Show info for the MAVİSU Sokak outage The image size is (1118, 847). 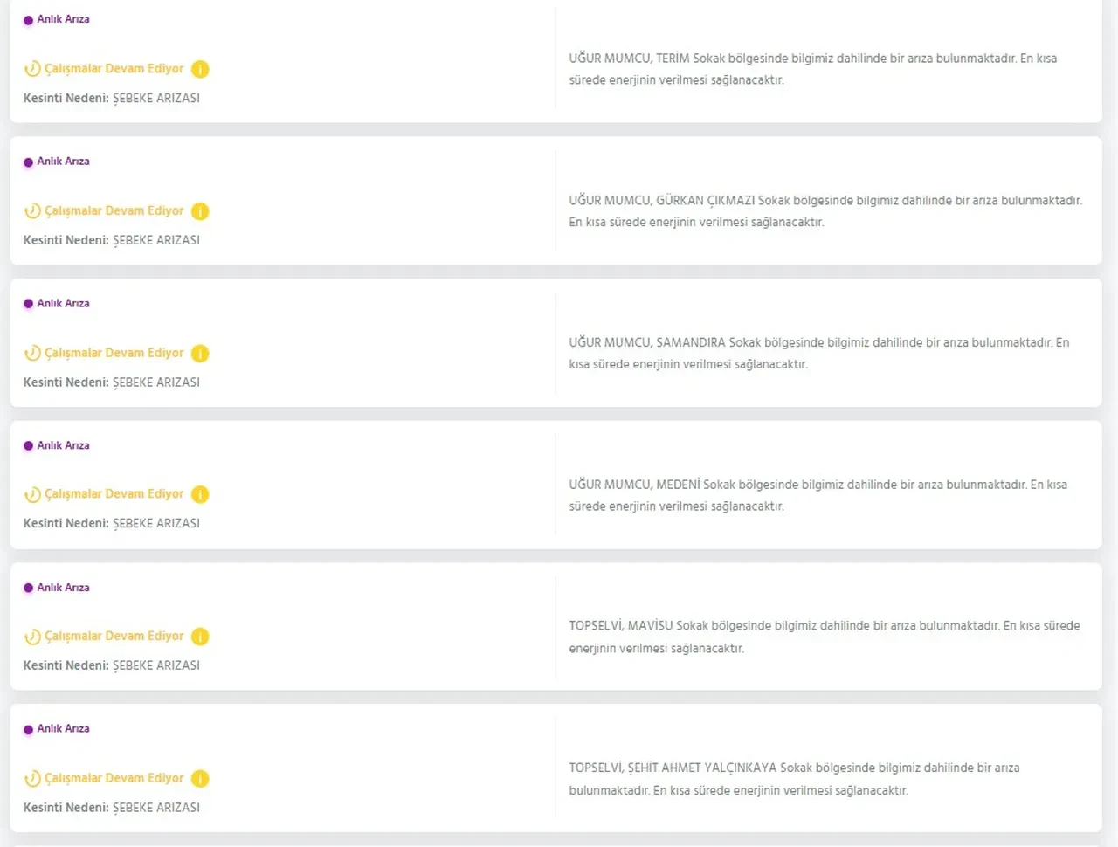pyautogui.click(x=200, y=637)
